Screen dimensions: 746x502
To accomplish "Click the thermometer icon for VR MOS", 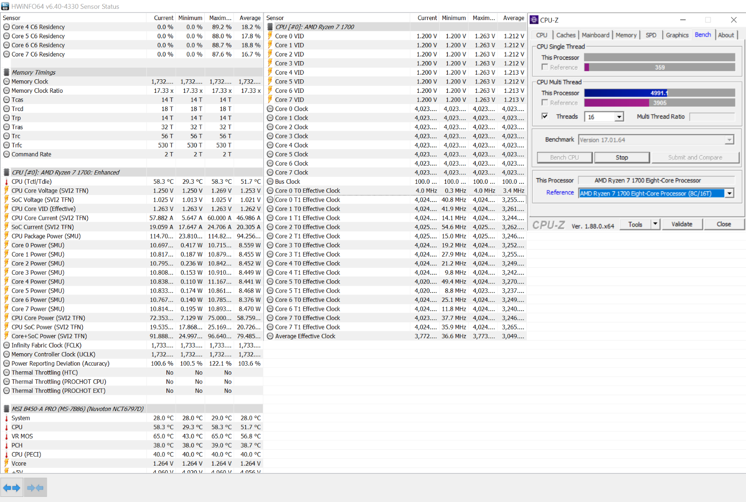I will (x=7, y=436).
